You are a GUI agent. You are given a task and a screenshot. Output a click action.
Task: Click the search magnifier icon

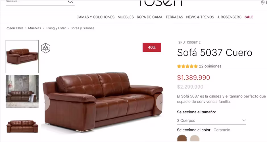[x=70, y=1]
